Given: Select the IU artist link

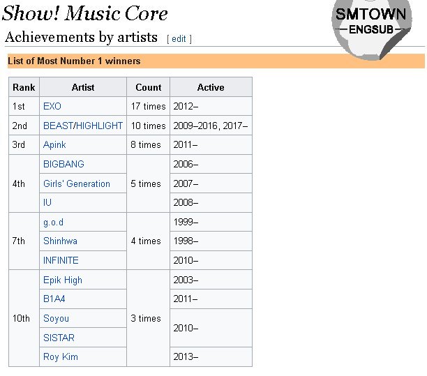Looking at the screenshot, I should coord(47,202).
